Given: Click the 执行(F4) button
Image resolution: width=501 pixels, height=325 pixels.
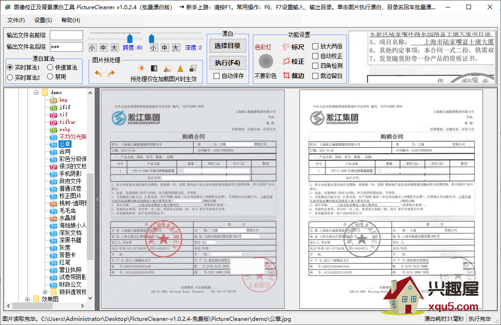Looking at the screenshot, I should (x=227, y=63).
